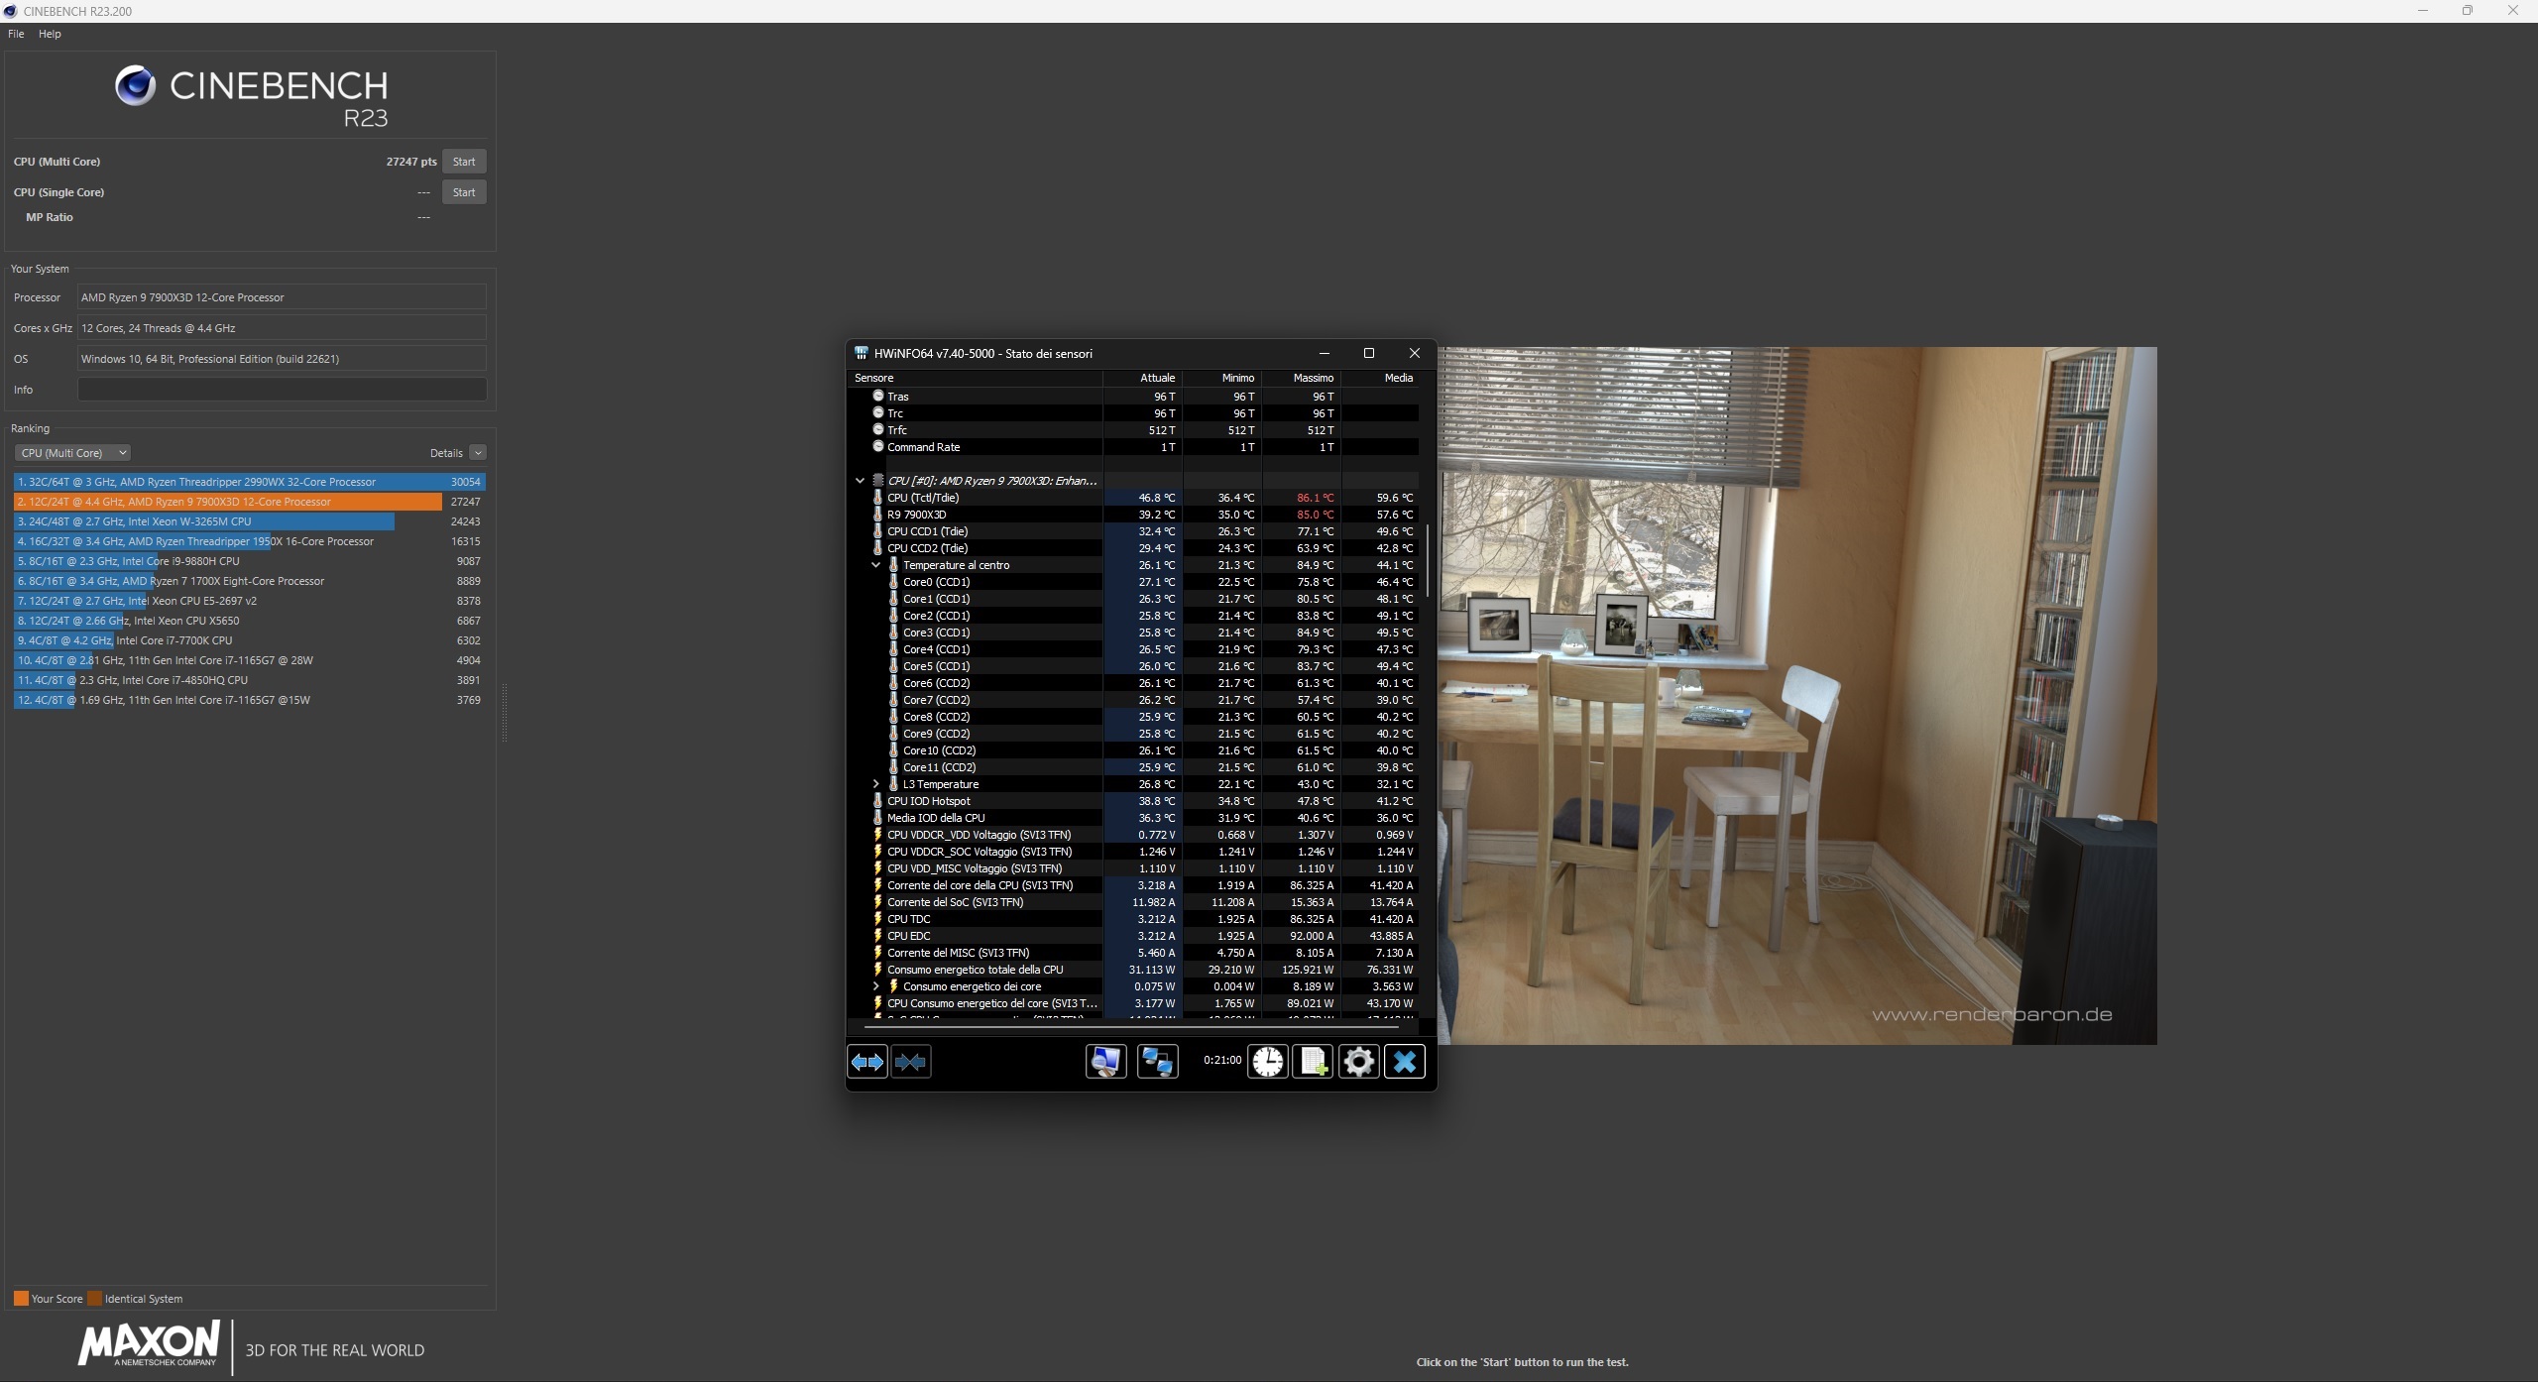Image resolution: width=2538 pixels, height=1382 pixels.
Task: Select Threadripper 2990WX ranking entry
Action: [x=249, y=482]
